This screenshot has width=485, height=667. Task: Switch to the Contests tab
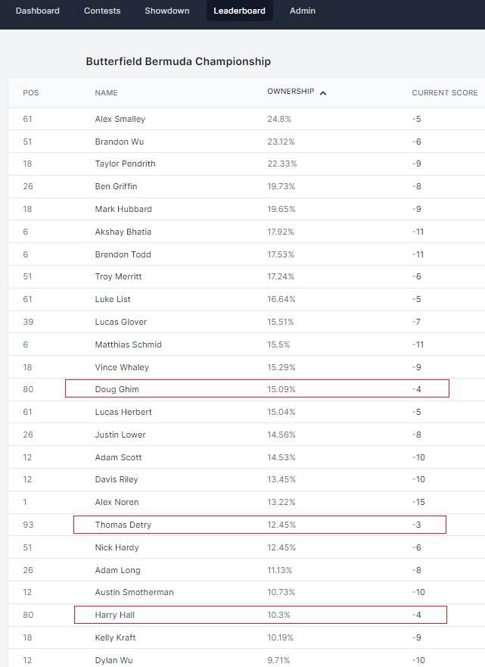tap(102, 11)
